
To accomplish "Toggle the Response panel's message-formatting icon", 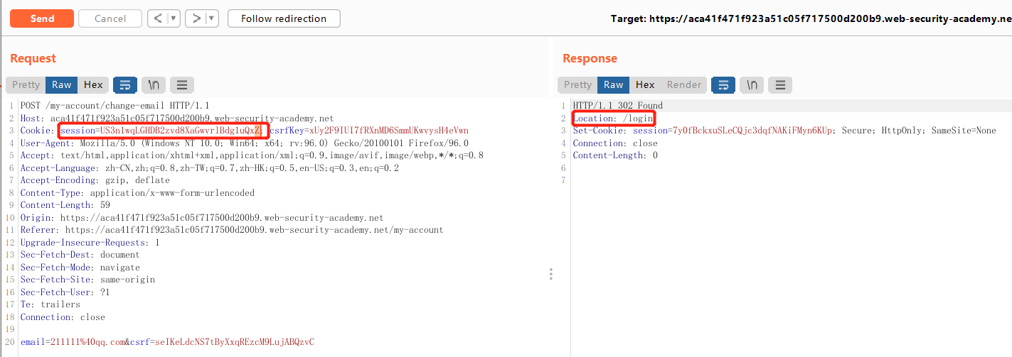I will coord(723,84).
